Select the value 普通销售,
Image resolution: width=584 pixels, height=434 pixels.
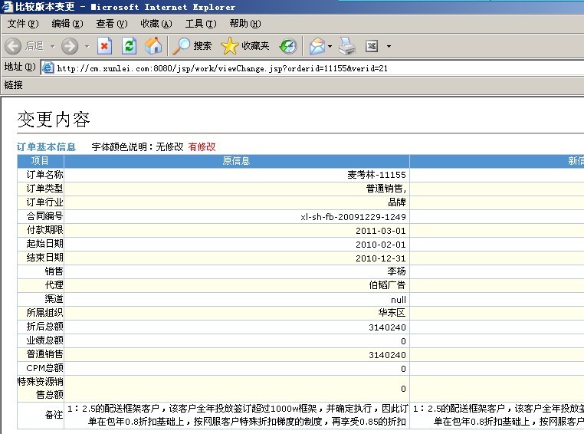(x=386, y=189)
